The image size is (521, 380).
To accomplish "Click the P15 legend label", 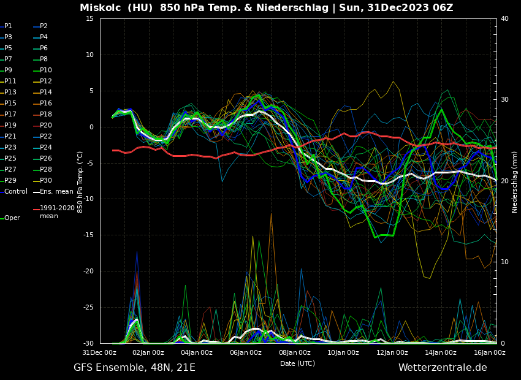I will (x=10, y=104).
